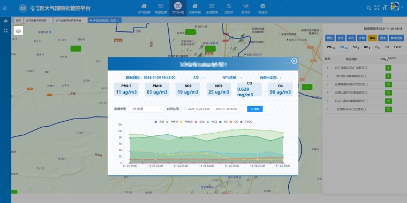Switch ranking to PM10 tab
This screenshot has width=407, height=203.
tap(330, 48)
